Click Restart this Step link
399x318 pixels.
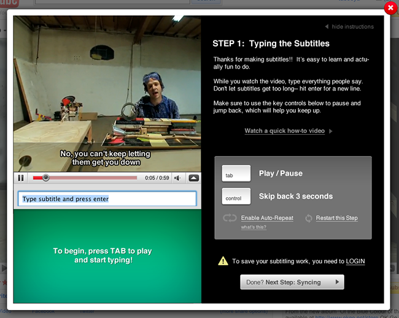336,218
